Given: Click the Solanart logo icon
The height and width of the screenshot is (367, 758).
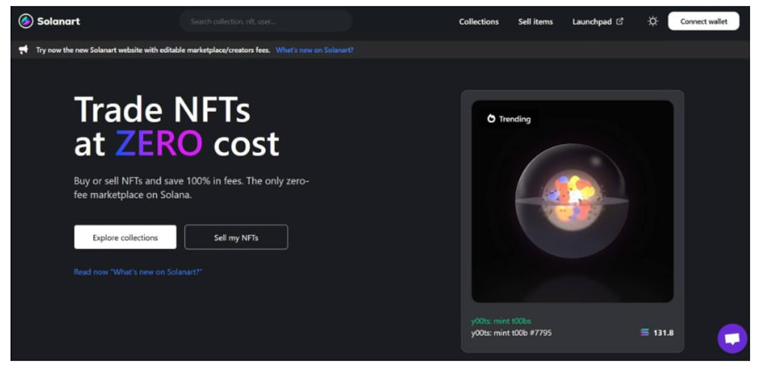Looking at the screenshot, I should pos(26,21).
